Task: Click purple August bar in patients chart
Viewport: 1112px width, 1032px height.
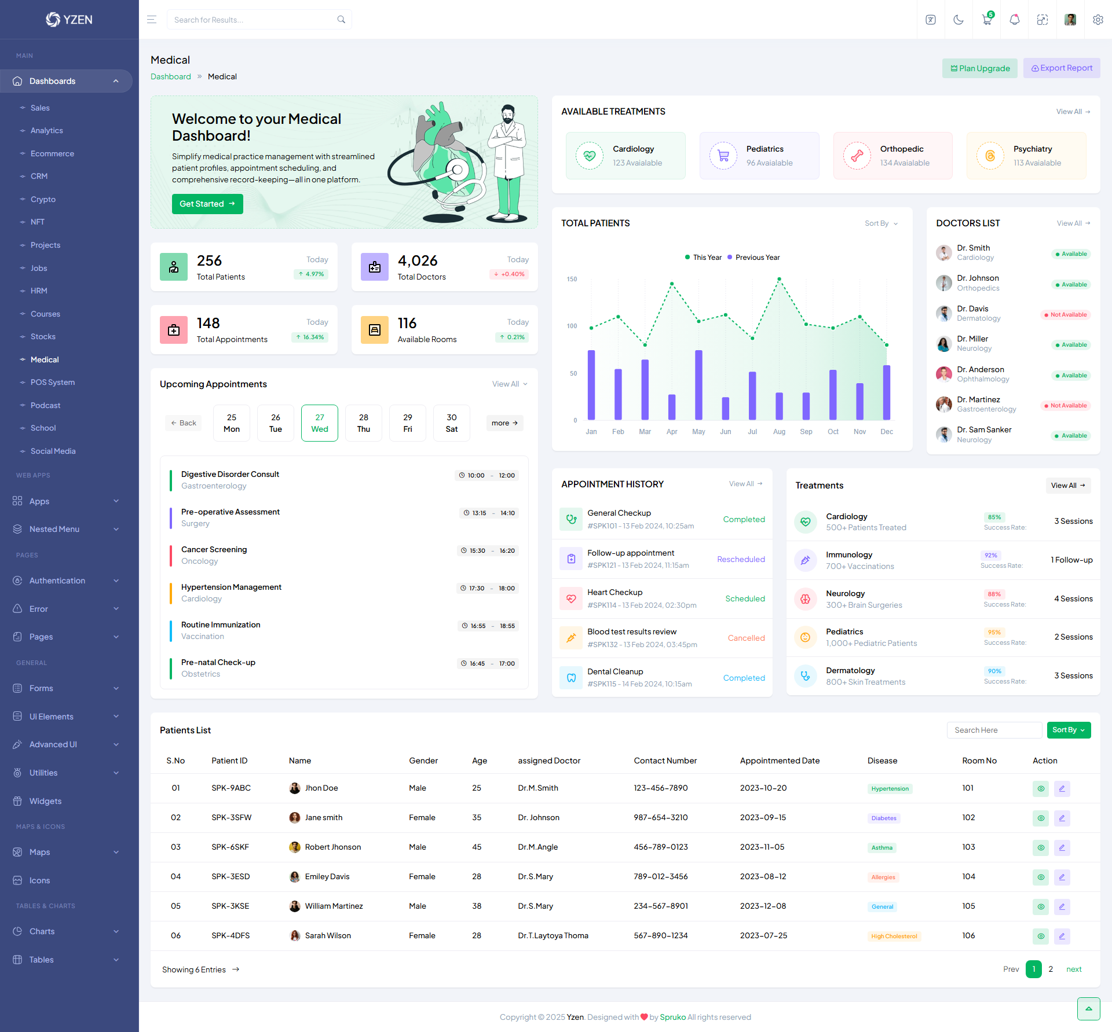Action: tap(779, 406)
